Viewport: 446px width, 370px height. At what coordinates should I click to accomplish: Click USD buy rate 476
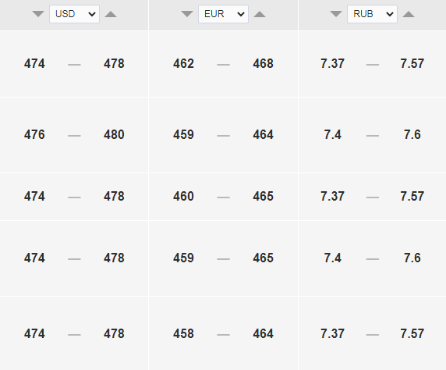(34, 135)
